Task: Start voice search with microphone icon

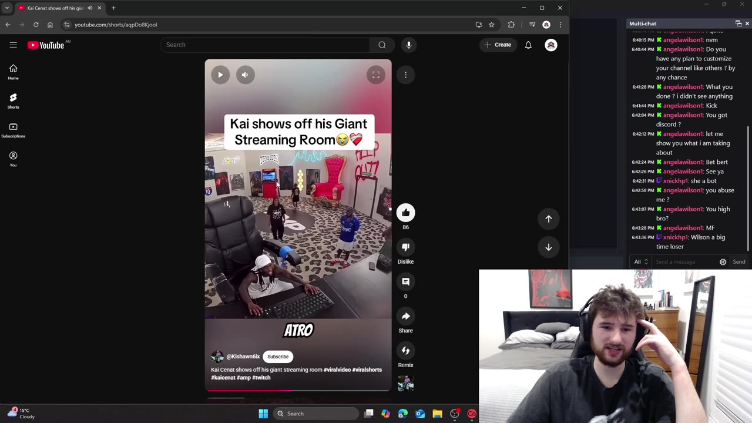Action: [409, 45]
